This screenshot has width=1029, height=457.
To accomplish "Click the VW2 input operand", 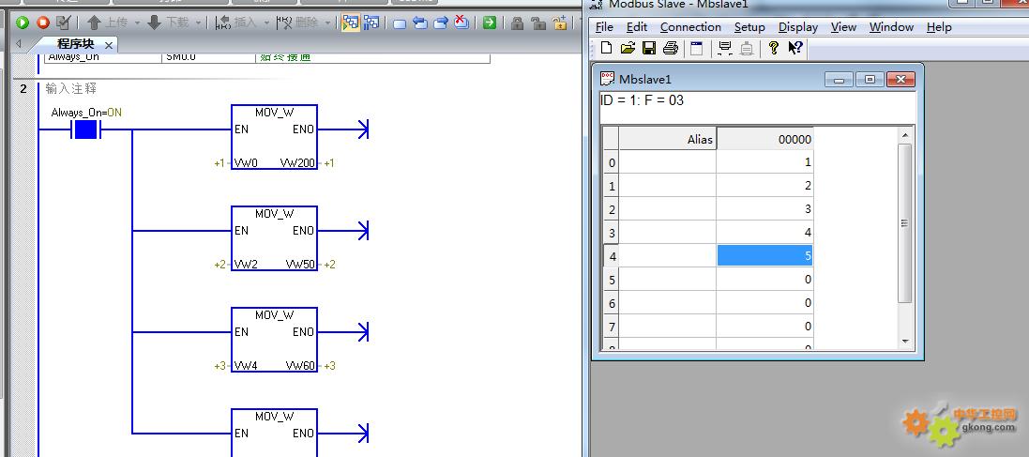I will (x=246, y=265).
